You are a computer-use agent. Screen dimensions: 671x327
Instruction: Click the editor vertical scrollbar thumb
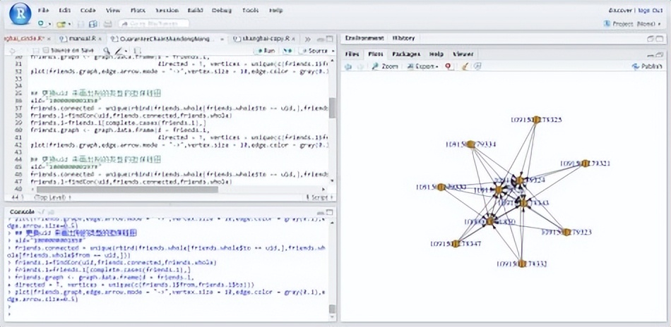click(x=332, y=108)
